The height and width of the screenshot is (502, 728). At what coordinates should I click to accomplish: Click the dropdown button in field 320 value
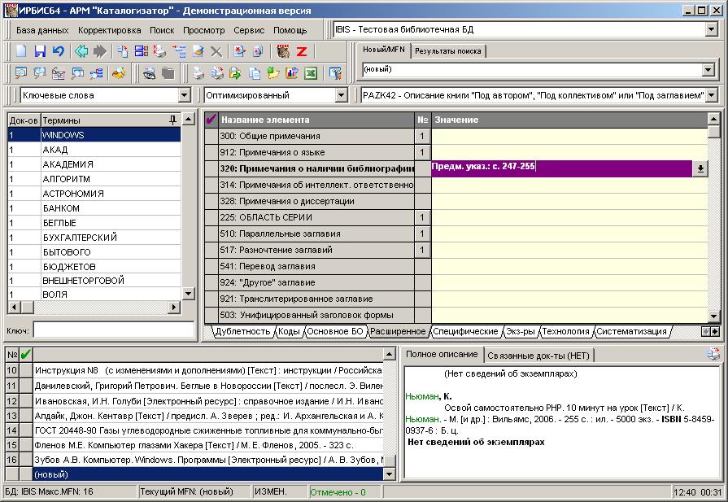pos(700,168)
